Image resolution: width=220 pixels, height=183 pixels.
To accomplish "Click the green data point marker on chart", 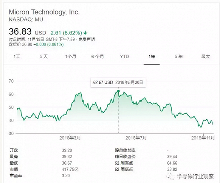I will [118, 91].
